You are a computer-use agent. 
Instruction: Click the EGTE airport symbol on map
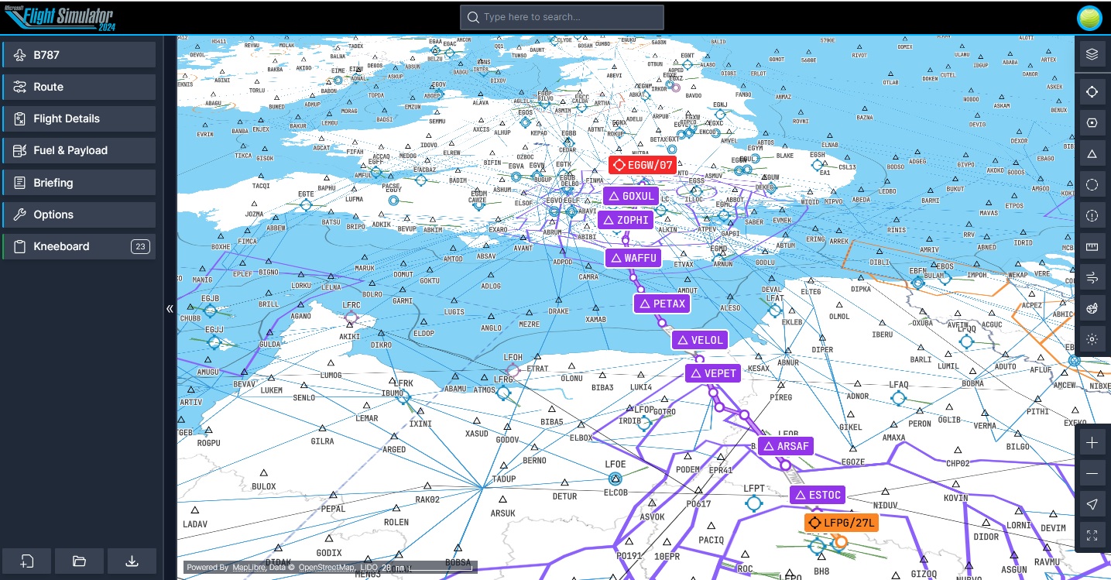click(306, 205)
